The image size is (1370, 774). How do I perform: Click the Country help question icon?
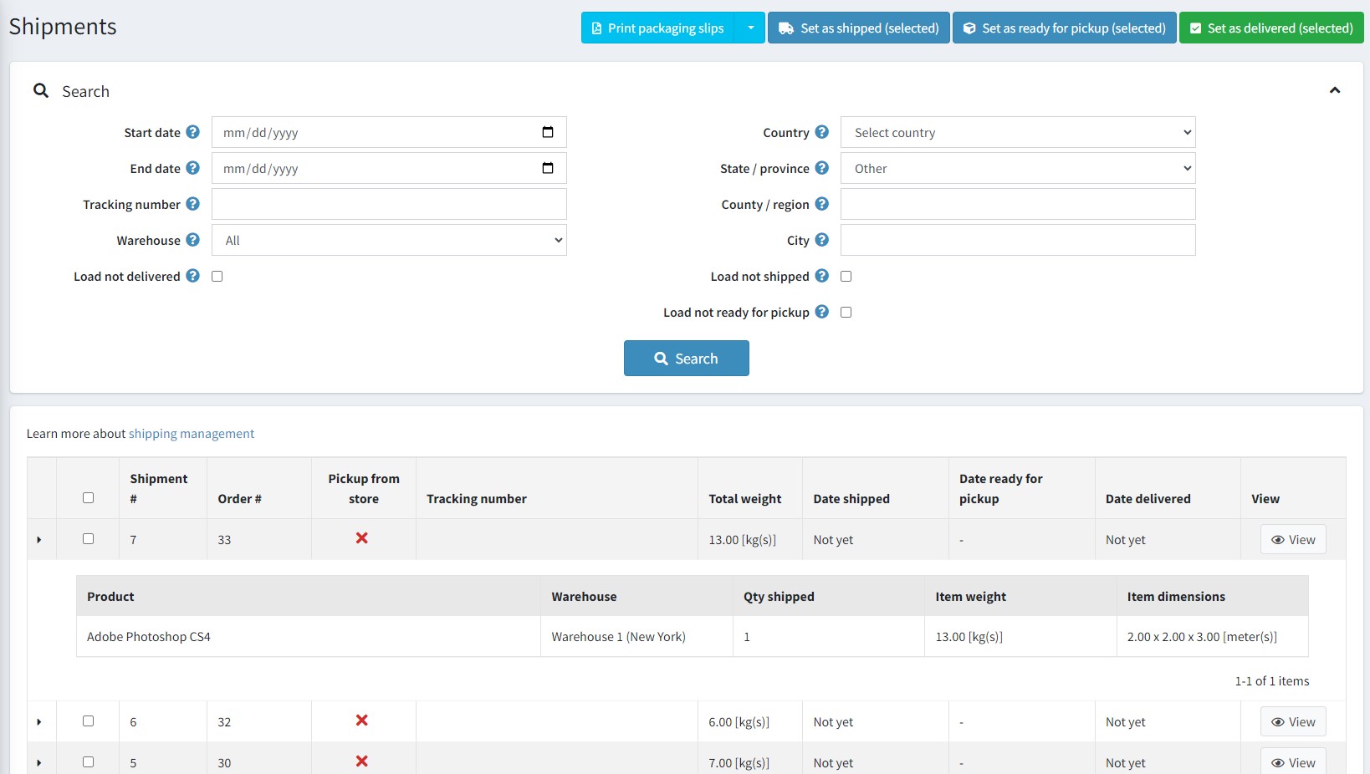click(821, 132)
